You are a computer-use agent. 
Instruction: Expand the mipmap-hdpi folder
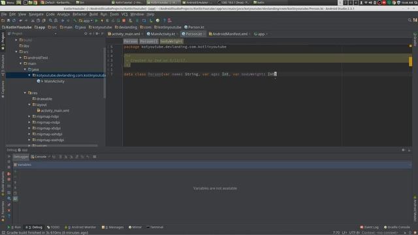(29, 116)
